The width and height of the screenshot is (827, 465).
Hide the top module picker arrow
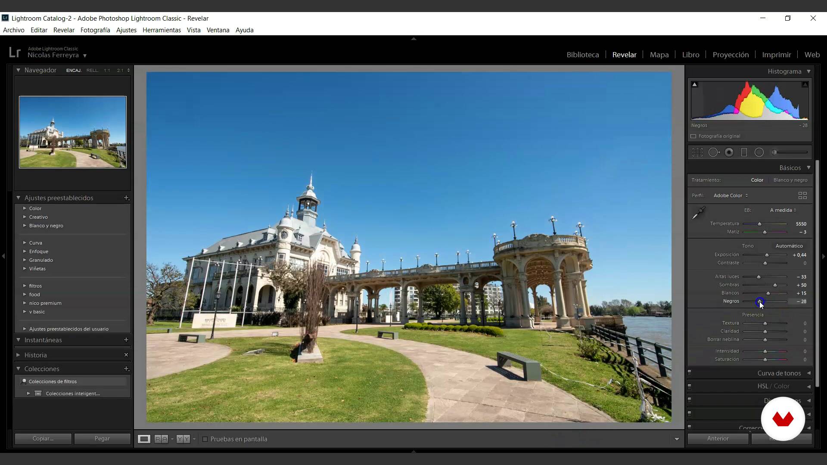click(x=413, y=39)
